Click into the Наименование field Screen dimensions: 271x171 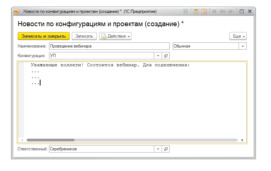tap(109, 46)
